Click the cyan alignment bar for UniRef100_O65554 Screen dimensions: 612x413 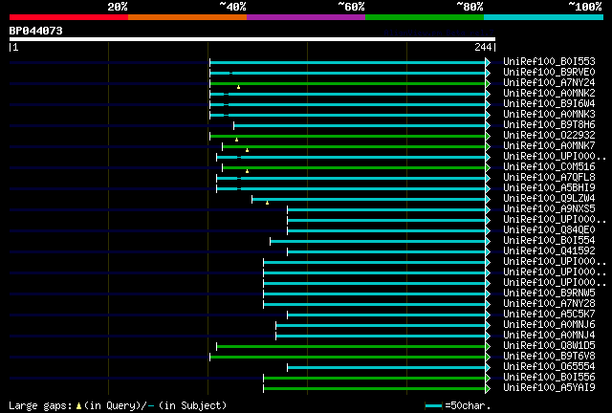tap(386, 368)
